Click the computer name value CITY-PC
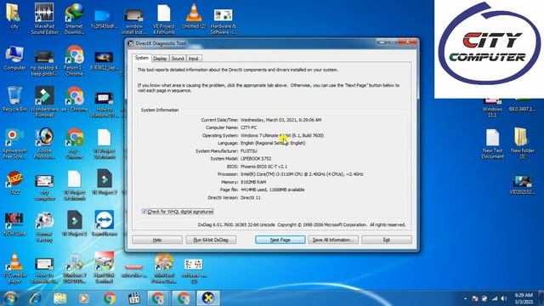 tap(249, 127)
